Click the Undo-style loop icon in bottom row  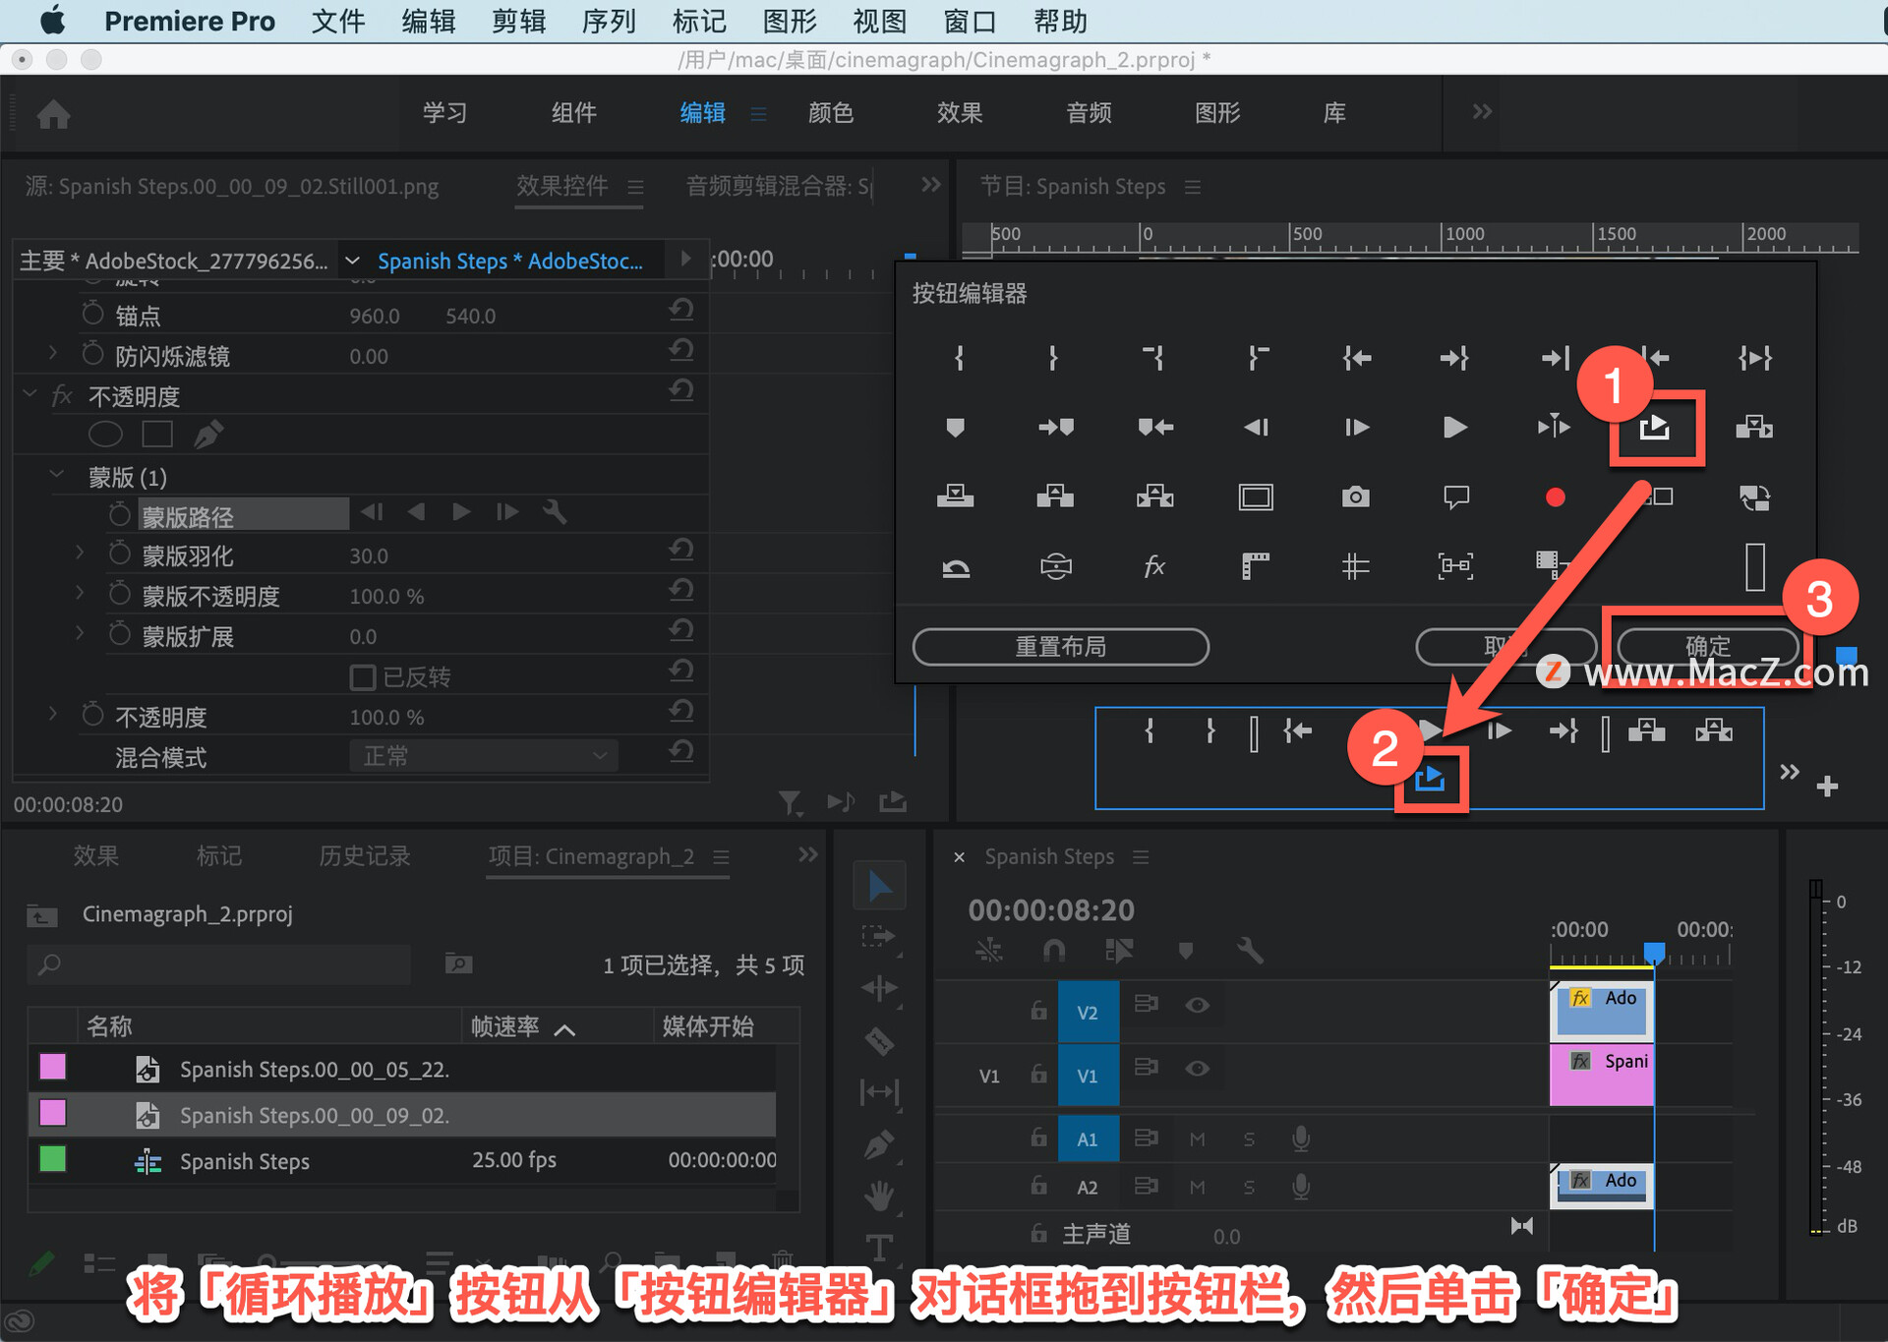click(x=956, y=567)
